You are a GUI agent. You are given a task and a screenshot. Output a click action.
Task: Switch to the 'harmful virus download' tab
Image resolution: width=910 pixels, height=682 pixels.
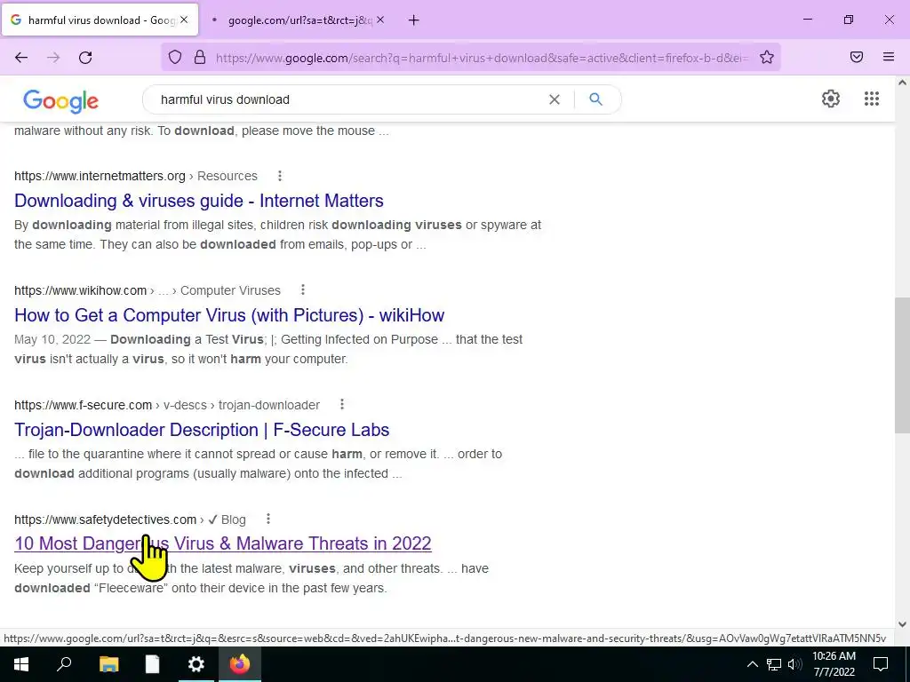point(100,20)
